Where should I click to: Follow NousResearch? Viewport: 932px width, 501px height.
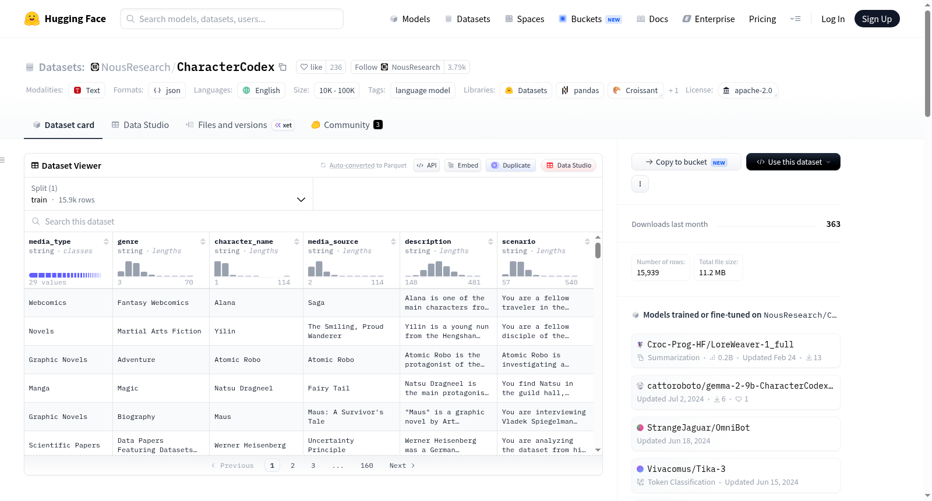pyautogui.click(x=398, y=67)
